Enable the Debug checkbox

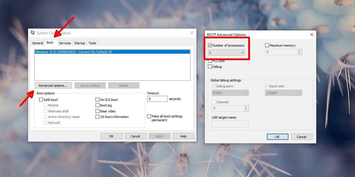[x=210, y=67]
